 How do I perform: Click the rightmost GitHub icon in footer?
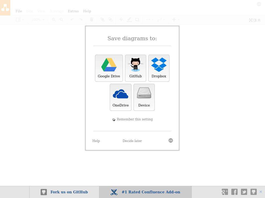(x=254, y=192)
